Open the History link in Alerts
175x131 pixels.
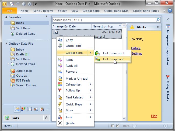[136, 48]
